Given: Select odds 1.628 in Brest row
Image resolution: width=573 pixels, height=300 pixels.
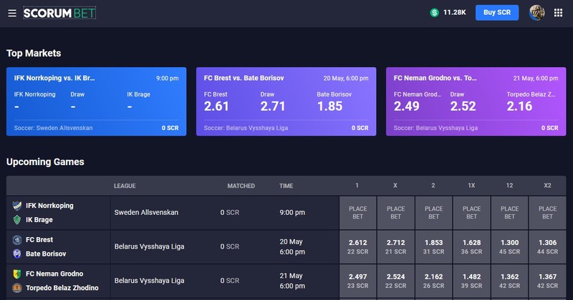Looking at the screenshot, I should (471, 246).
